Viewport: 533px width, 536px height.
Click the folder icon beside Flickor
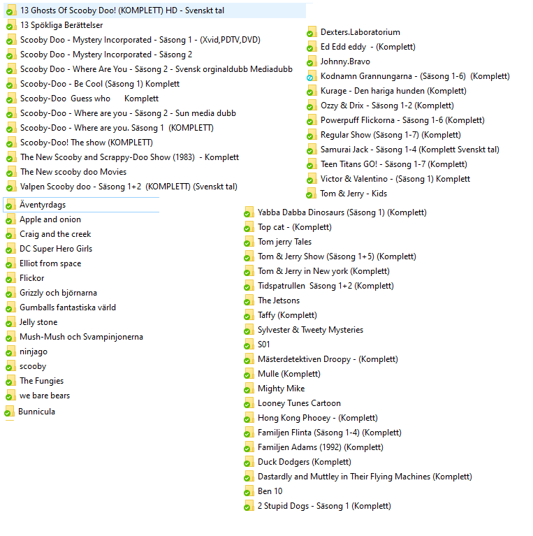point(10,278)
